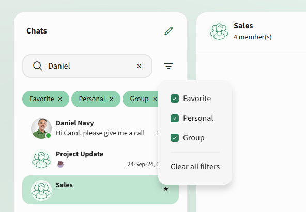The image size is (306, 212).
Task: Uncheck the Favorite filter checkbox
Action: [x=175, y=99]
